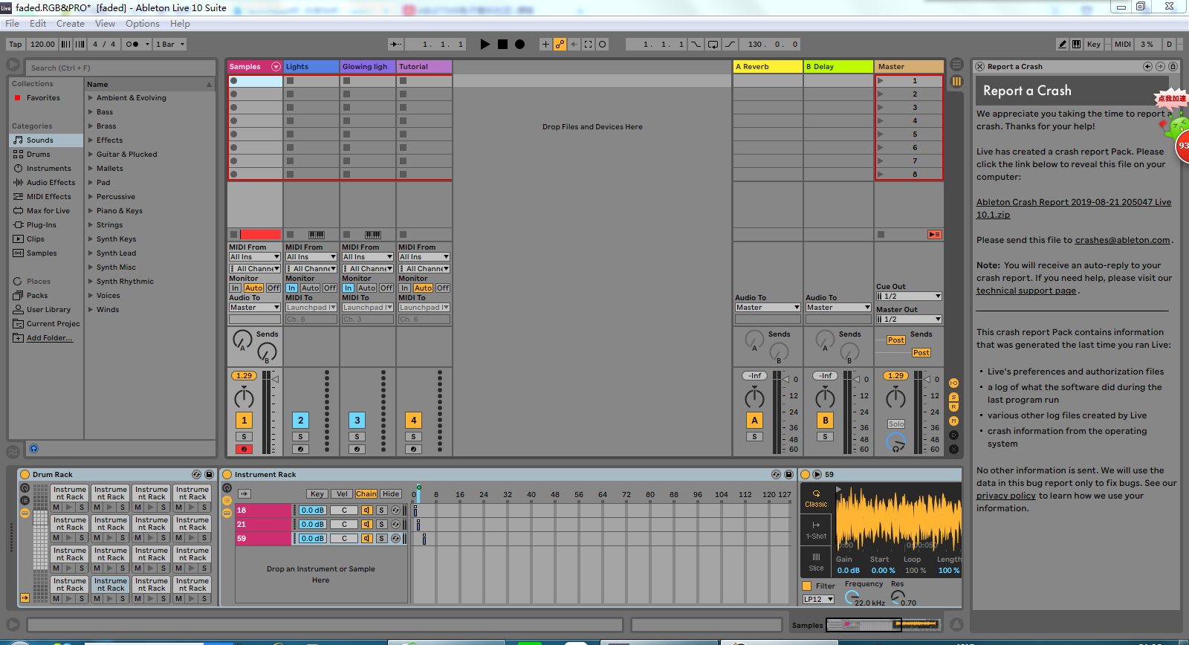The height and width of the screenshot is (645, 1189).
Task: Toggle the Simpler Filter switch
Action: click(807, 586)
